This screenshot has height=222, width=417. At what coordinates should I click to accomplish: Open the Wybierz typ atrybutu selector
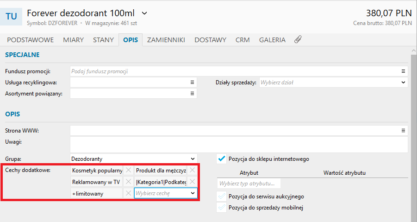coord(249,184)
